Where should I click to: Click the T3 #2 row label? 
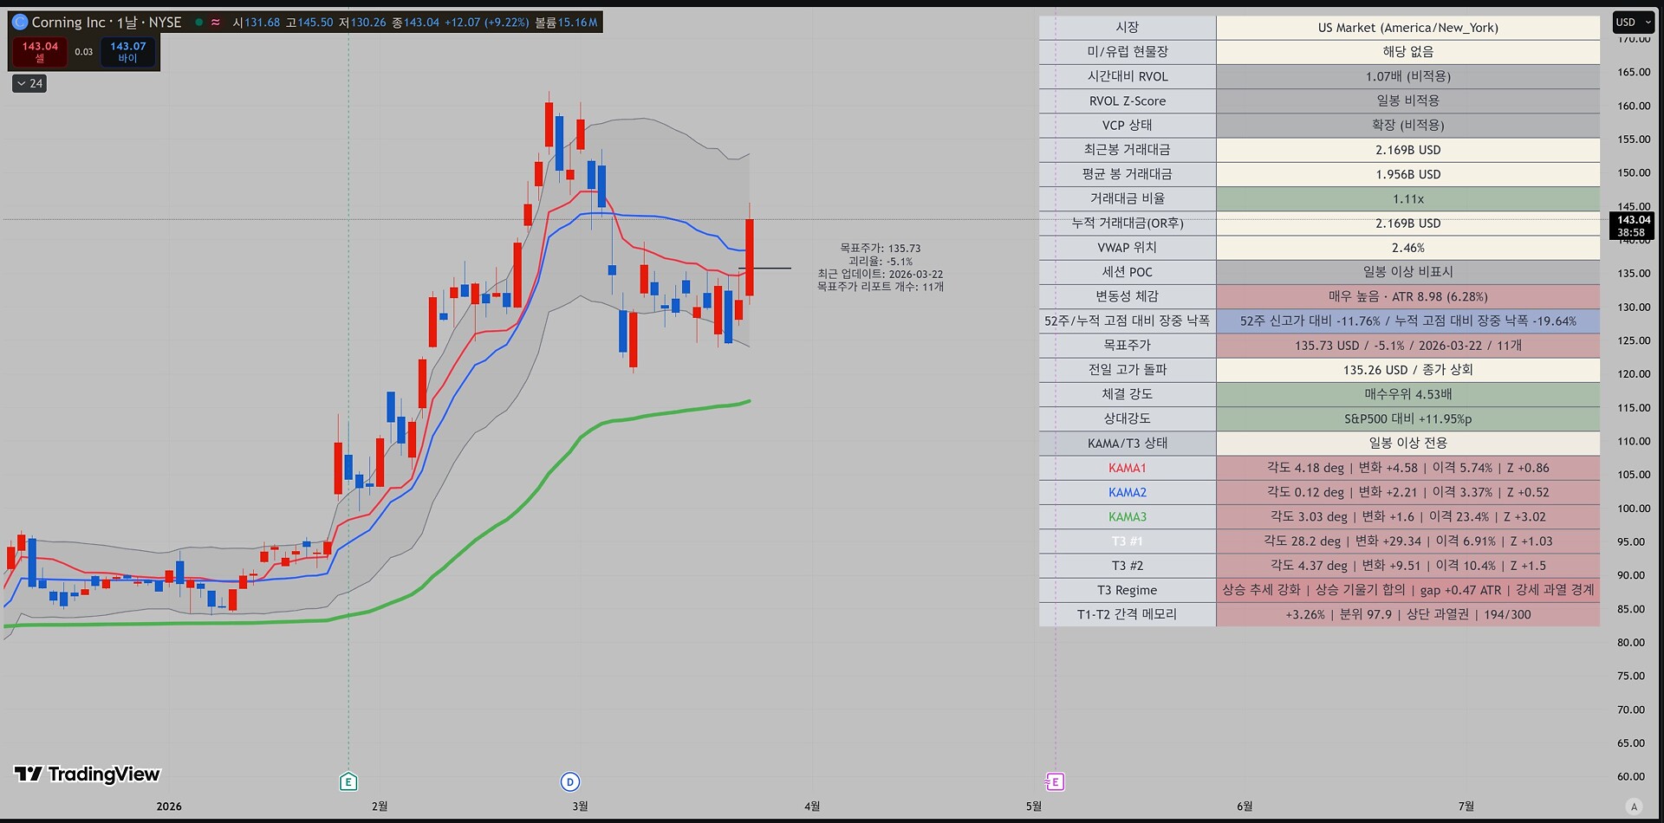click(x=1127, y=566)
